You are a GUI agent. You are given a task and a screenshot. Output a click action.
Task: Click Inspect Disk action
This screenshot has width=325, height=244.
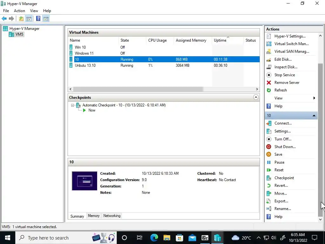pos(286,67)
